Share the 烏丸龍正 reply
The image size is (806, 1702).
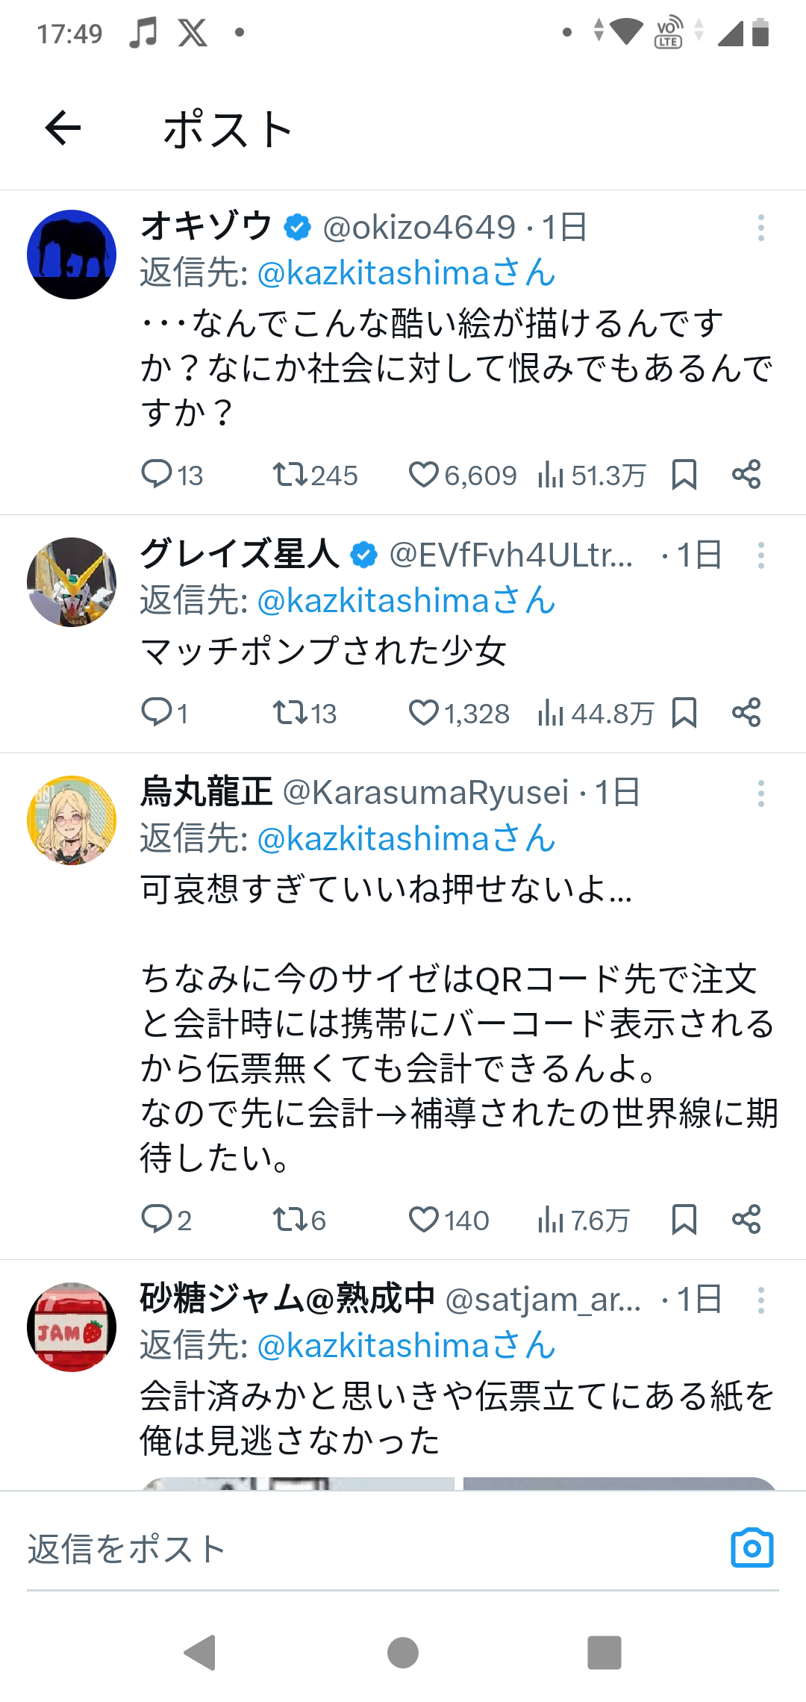tap(746, 1220)
